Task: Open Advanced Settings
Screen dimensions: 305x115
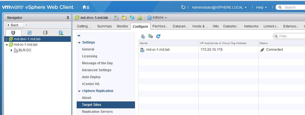Action: click(96, 70)
